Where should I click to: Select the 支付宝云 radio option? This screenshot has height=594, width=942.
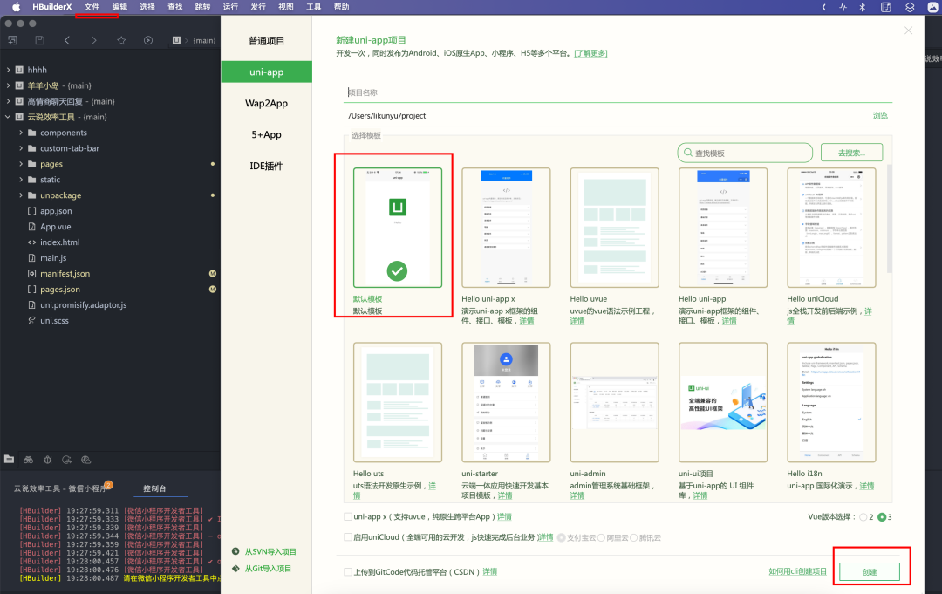pos(561,537)
